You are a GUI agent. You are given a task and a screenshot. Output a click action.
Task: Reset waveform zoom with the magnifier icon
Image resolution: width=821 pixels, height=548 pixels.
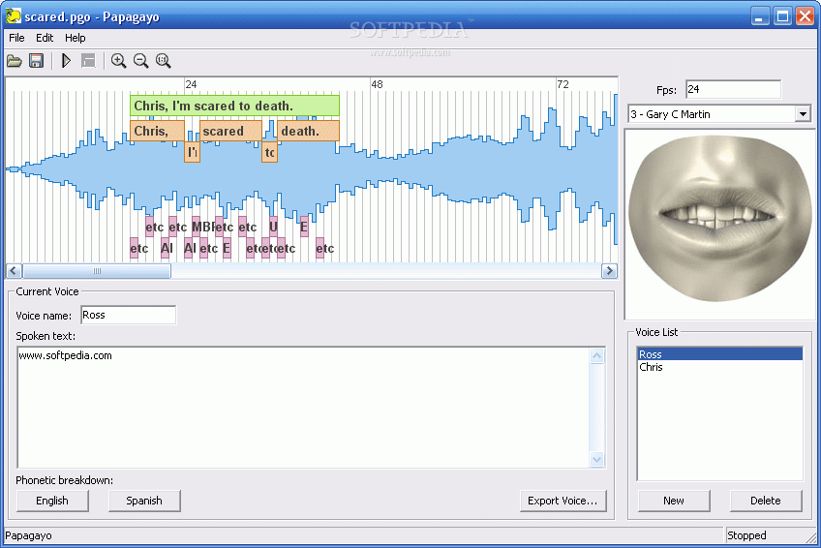(x=164, y=61)
